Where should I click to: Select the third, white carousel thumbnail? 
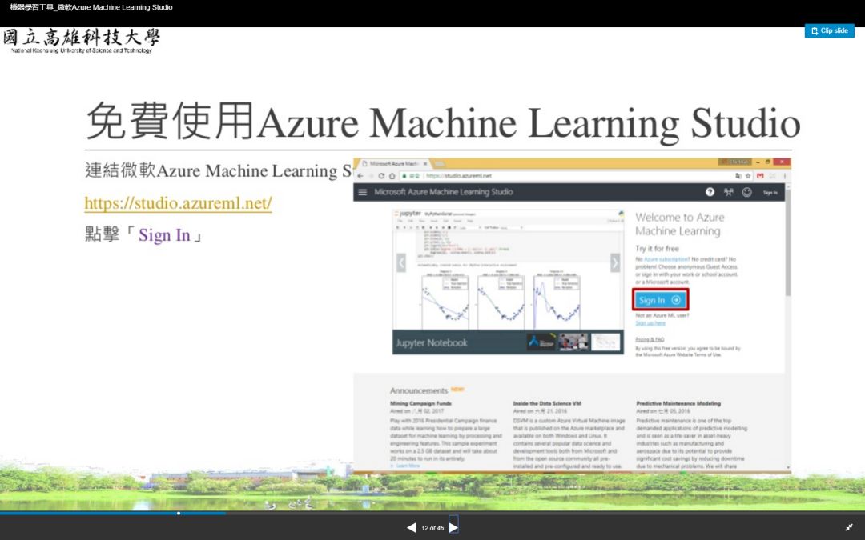(605, 342)
